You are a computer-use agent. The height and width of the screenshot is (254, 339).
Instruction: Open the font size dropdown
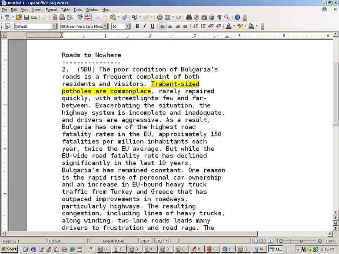pos(127,26)
